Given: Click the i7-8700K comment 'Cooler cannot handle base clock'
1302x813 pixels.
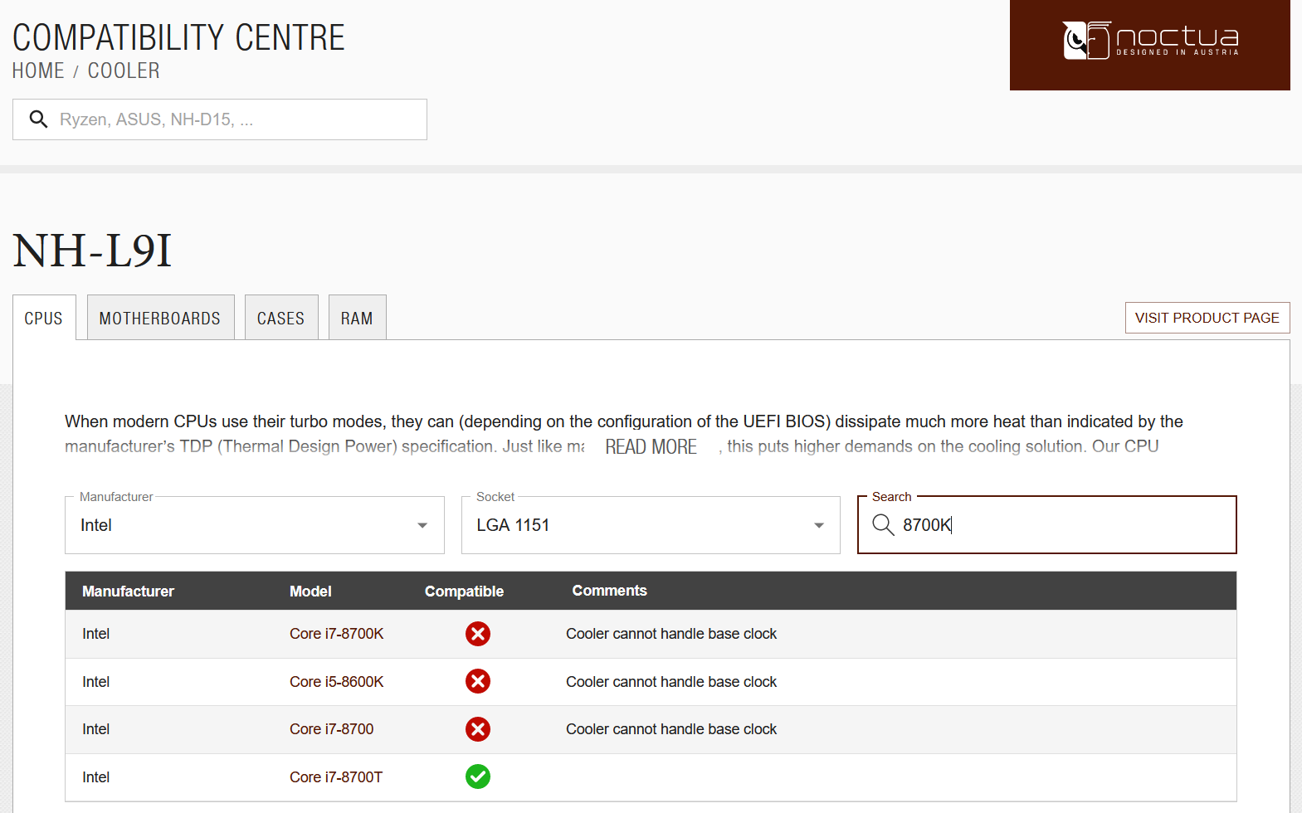Looking at the screenshot, I should pos(671,634).
